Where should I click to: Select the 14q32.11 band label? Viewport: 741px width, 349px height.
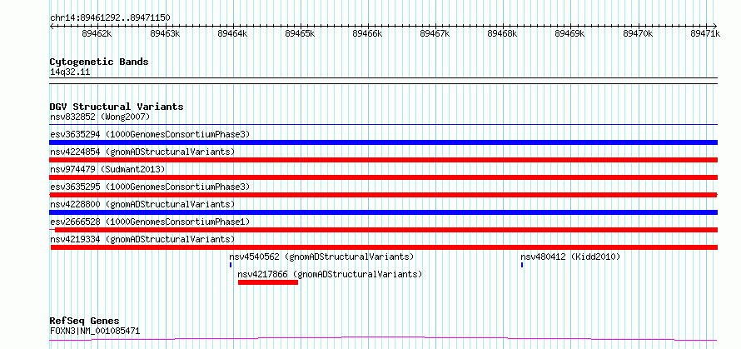70,72
